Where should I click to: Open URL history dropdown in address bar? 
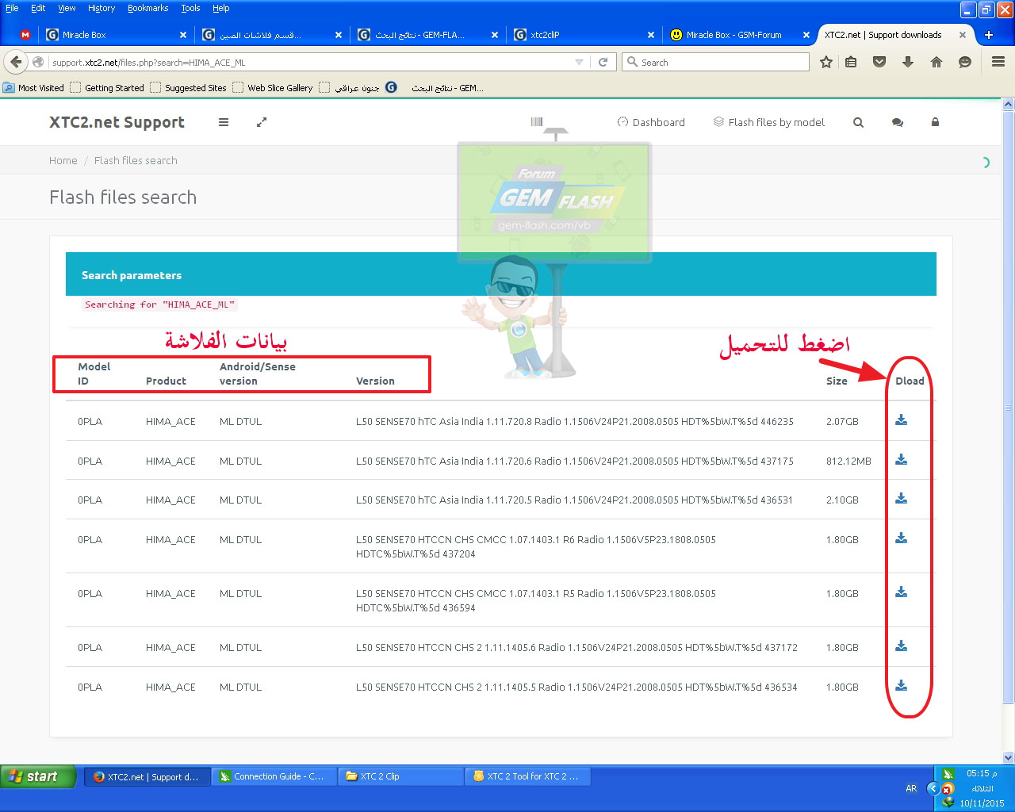pos(579,62)
